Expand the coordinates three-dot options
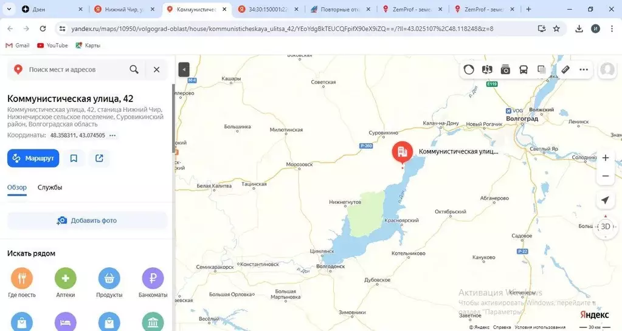Screen dimensions: 622x331 click(x=112, y=135)
